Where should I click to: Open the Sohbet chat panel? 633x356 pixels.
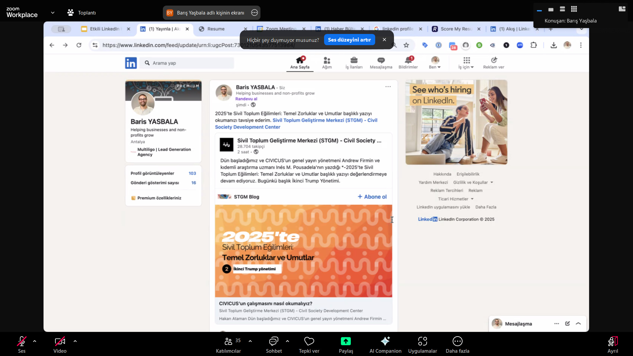(x=274, y=344)
